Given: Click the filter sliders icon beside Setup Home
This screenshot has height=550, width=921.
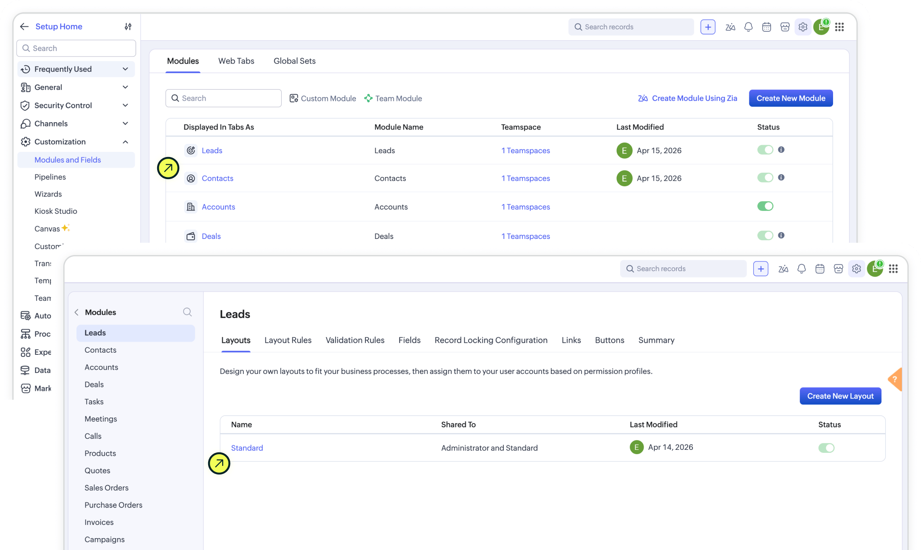Looking at the screenshot, I should click(128, 27).
